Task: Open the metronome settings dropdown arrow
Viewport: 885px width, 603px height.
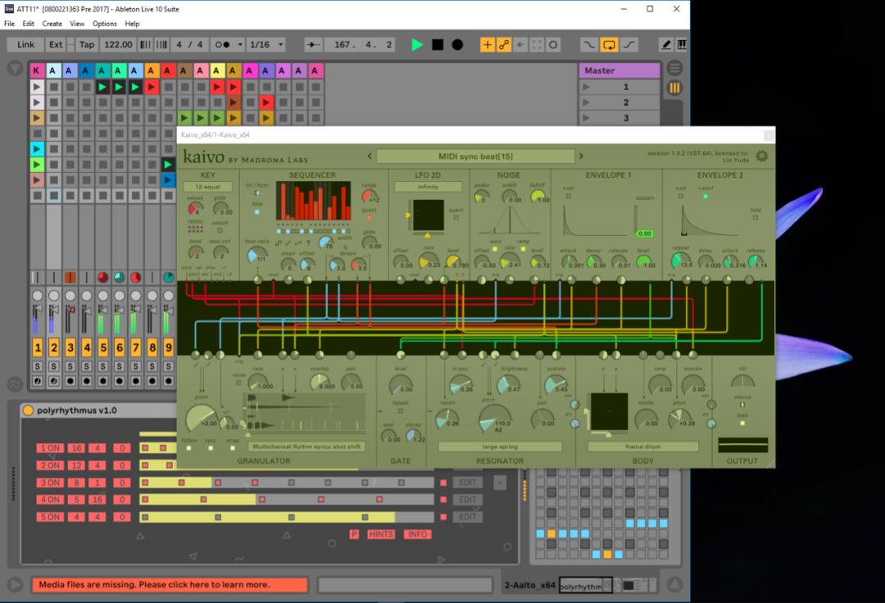Action: [240, 44]
